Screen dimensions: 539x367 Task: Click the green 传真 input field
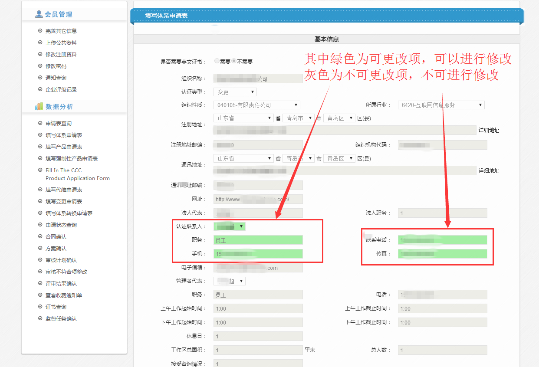(442, 254)
